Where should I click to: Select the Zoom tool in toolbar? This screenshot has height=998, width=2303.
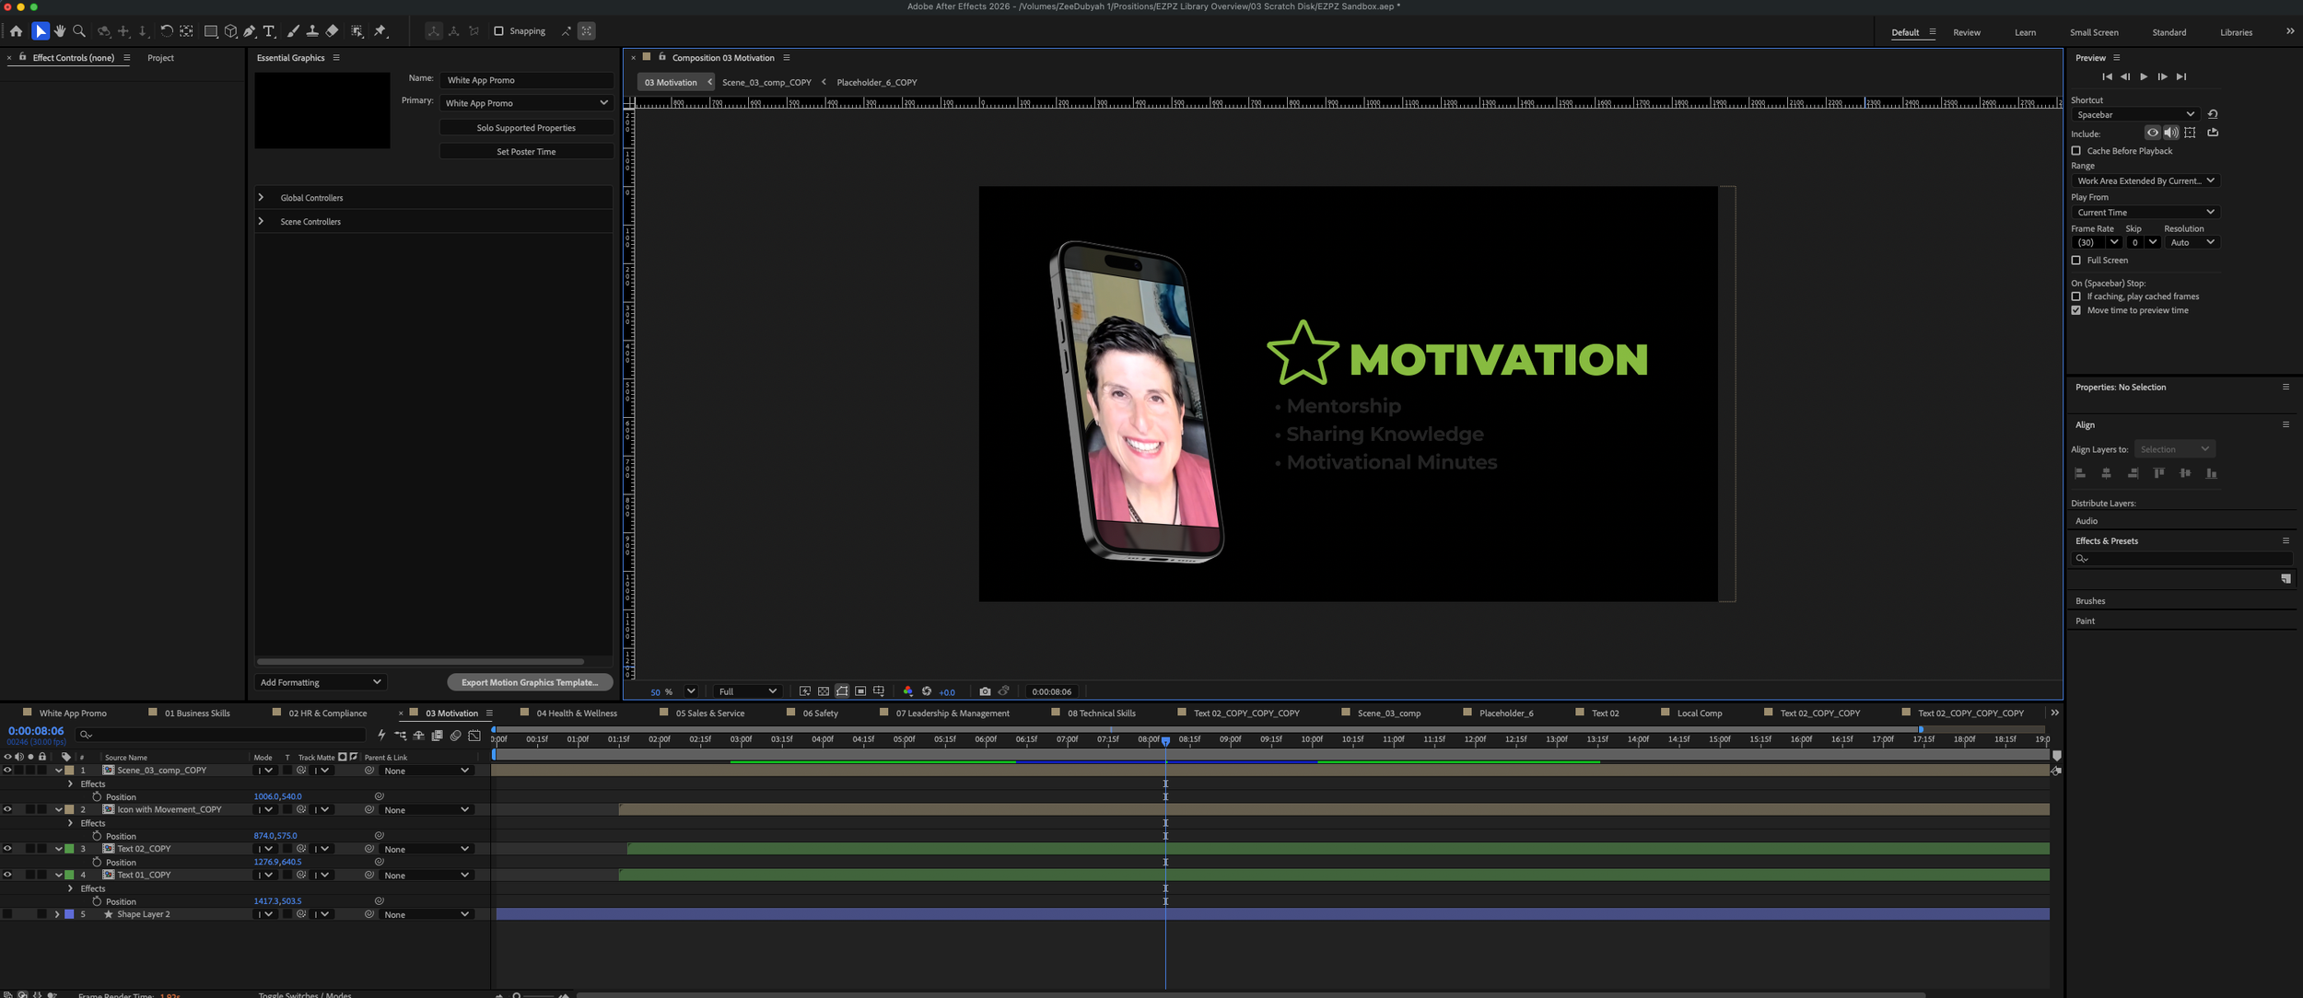pyautogui.click(x=79, y=31)
